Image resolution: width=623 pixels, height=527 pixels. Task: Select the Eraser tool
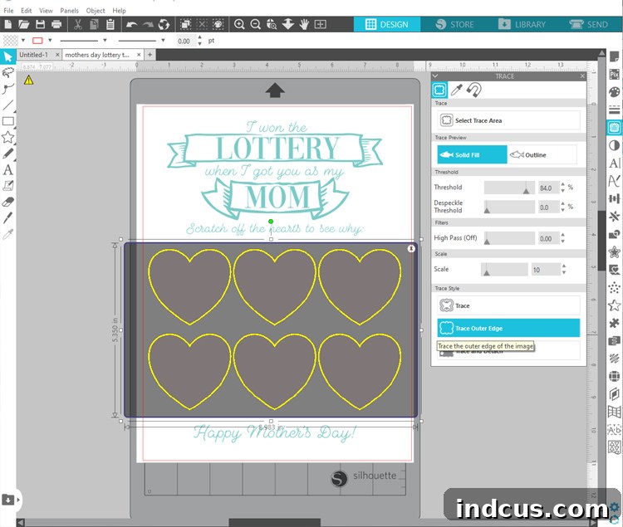tap(8, 202)
